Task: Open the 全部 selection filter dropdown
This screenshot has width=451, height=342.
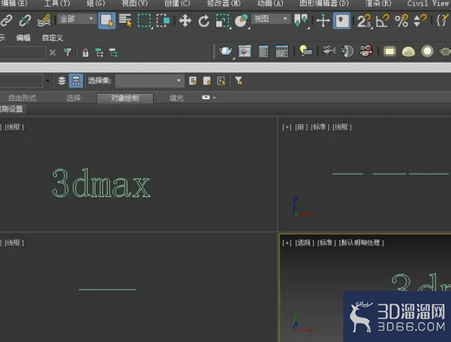Action: coord(77,19)
